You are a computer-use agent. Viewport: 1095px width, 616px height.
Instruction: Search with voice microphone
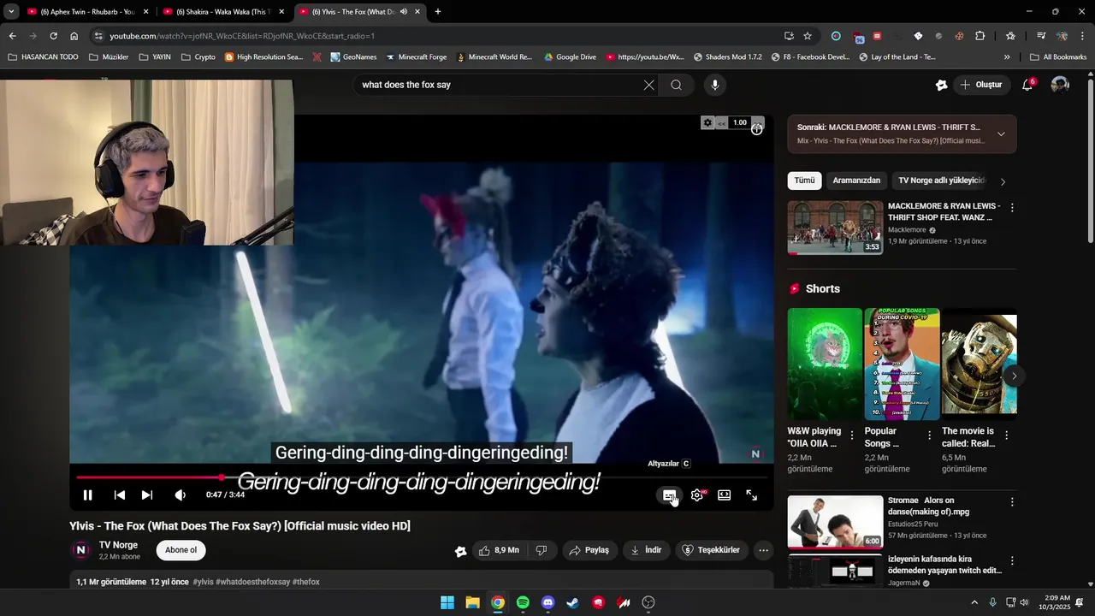(715, 85)
